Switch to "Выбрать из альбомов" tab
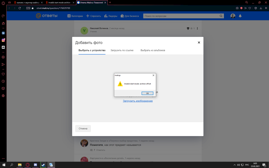The height and width of the screenshot is (168, 269). (x=153, y=50)
